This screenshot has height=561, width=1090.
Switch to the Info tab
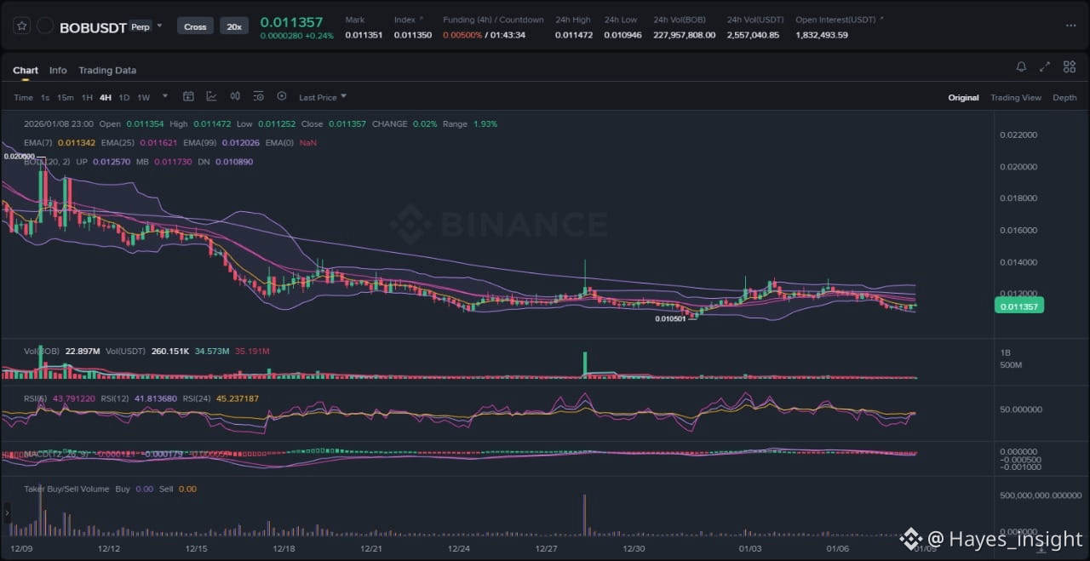pyautogui.click(x=58, y=70)
